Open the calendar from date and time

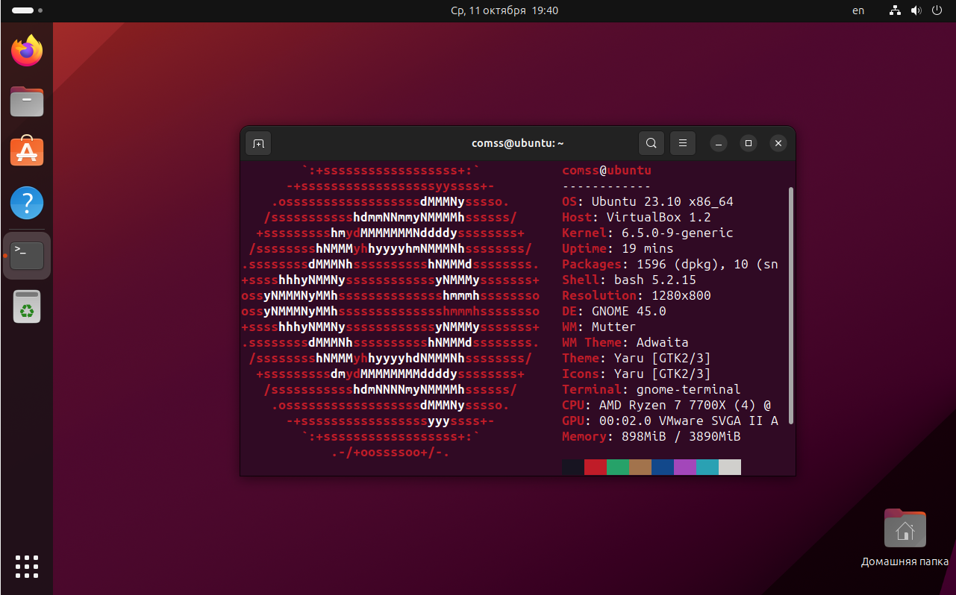pyautogui.click(x=504, y=10)
